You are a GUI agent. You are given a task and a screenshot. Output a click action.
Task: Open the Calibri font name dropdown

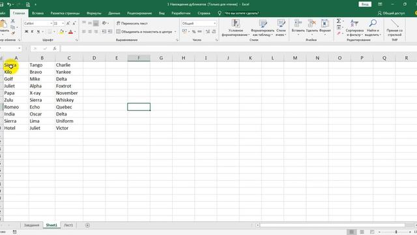(51, 23)
